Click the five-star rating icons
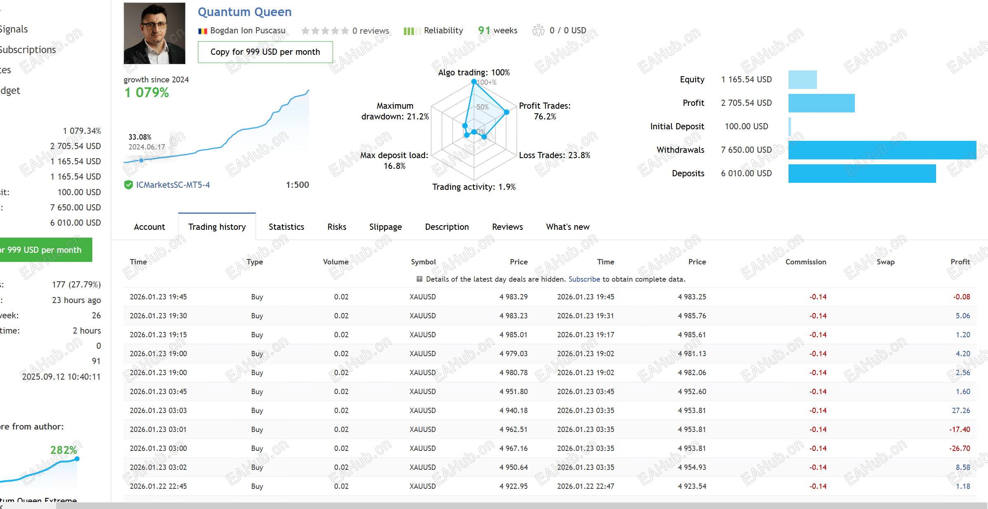Viewport: 988px width, 509px height. (325, 31)
